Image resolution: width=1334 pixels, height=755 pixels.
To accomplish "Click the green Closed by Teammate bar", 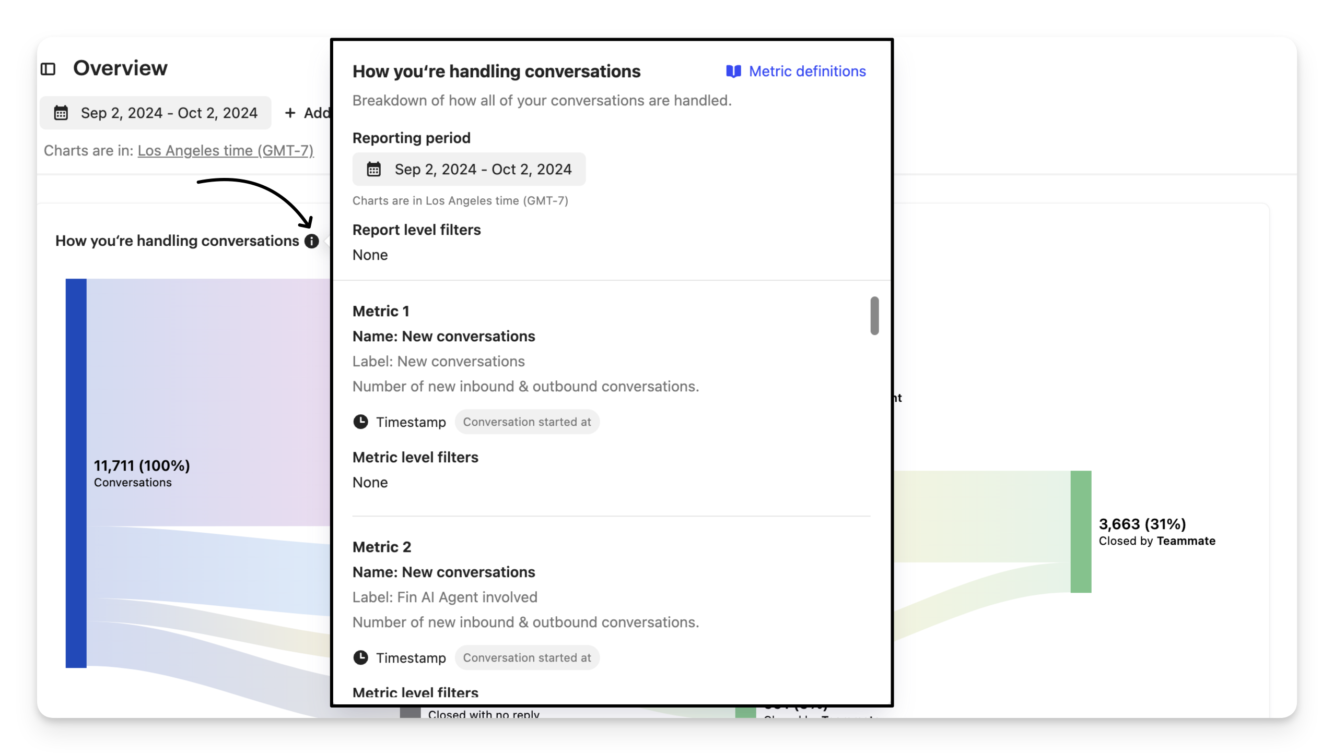I will [1081, 531].
